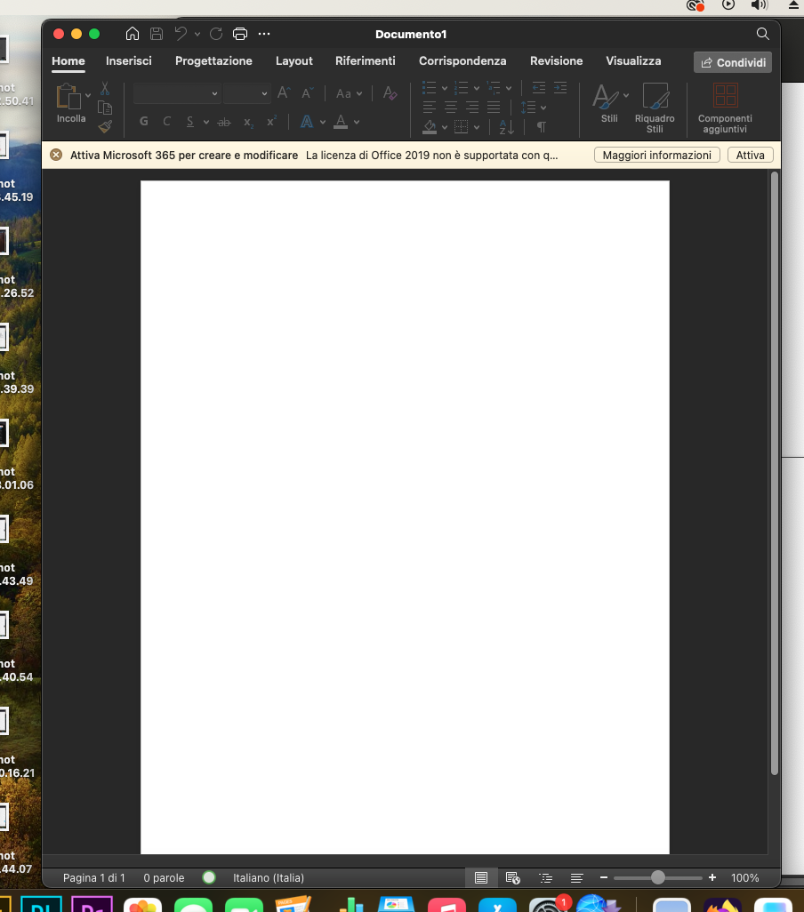Viewport: 804px width, 912px height.
Task: Select the scissors cut icon
Action: pyautogui.click(x=105, y=88)
